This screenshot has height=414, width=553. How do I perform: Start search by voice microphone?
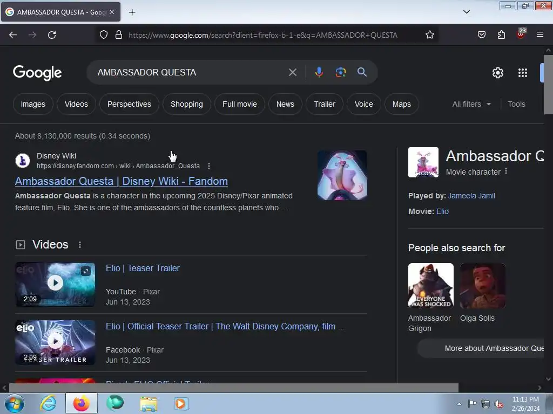[319, 72]
